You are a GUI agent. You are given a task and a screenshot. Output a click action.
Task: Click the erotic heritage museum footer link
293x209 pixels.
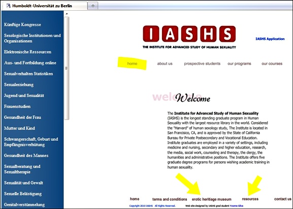(212, 199)
